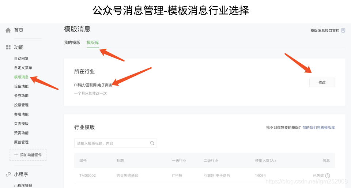Click the 标题 column header

(x=120, y=161)
